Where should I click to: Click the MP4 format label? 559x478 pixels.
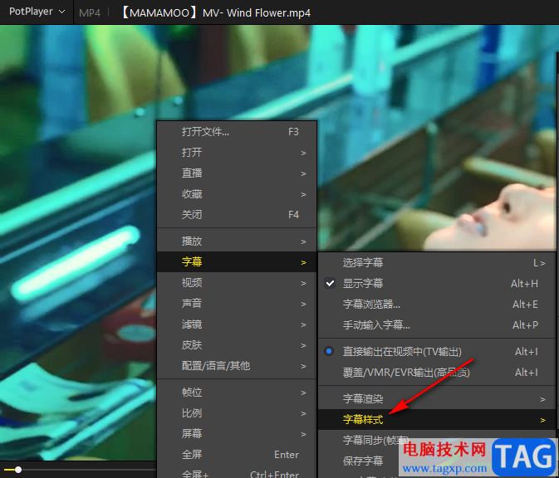click(90, 13)
